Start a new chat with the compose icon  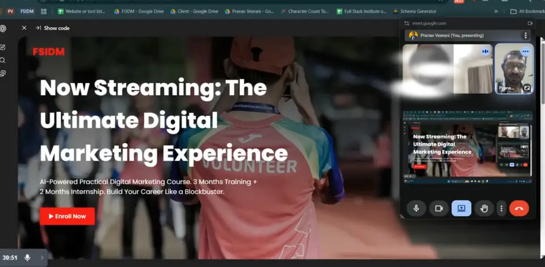pyautogui.click(x=2, y=47)
